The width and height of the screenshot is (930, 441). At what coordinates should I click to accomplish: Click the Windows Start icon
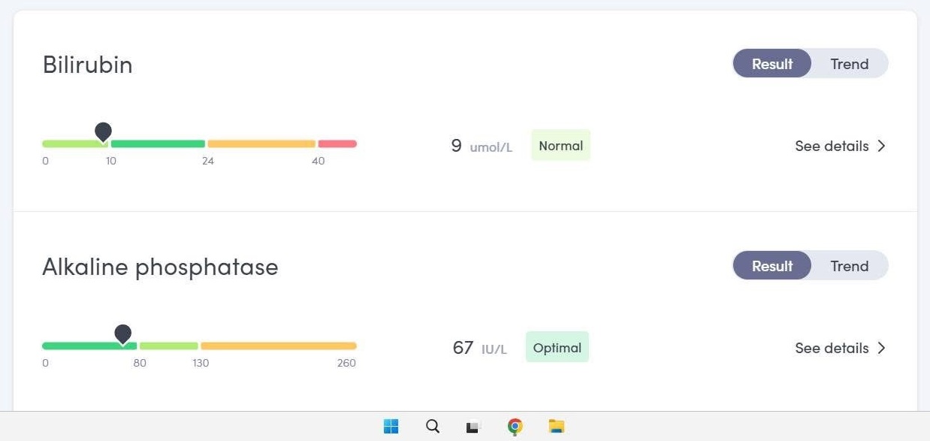coord(391,427)
